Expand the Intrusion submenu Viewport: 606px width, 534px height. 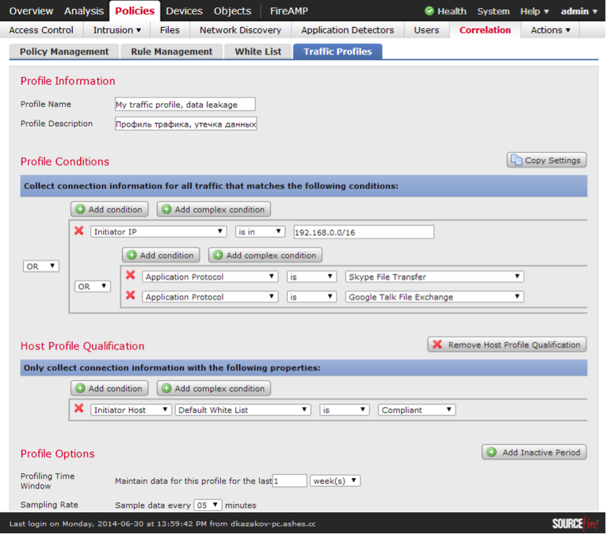pyautogui.click(x=117, y=29)
